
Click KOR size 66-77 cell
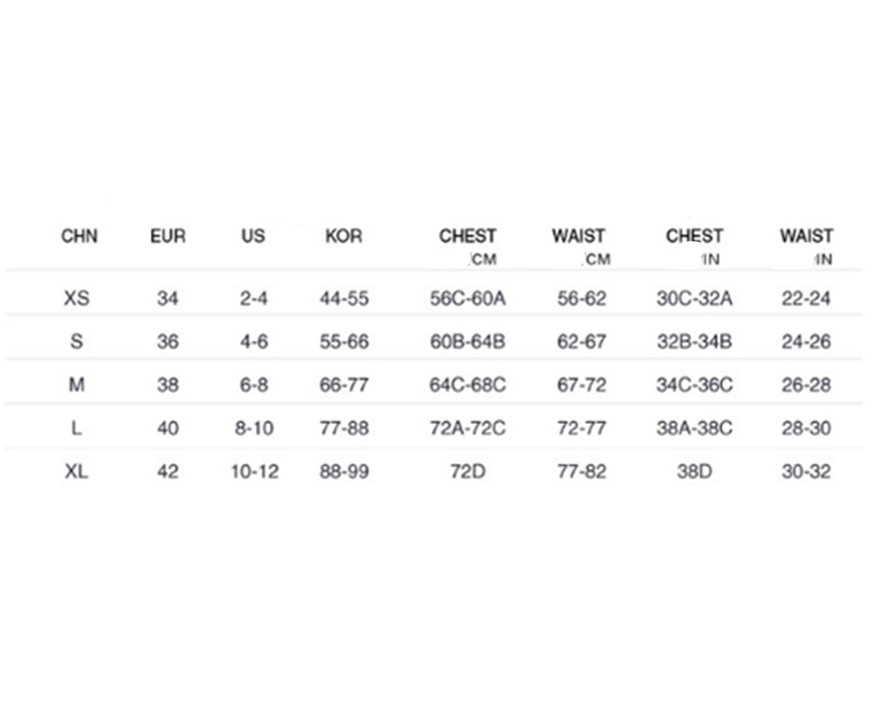click(x=344, y=385)
